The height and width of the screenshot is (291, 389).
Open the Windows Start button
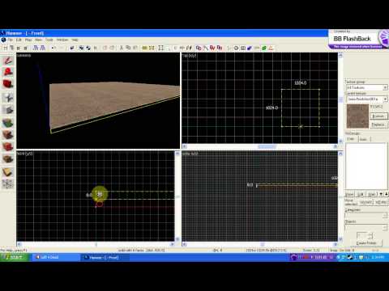click(x=15, y=257)
